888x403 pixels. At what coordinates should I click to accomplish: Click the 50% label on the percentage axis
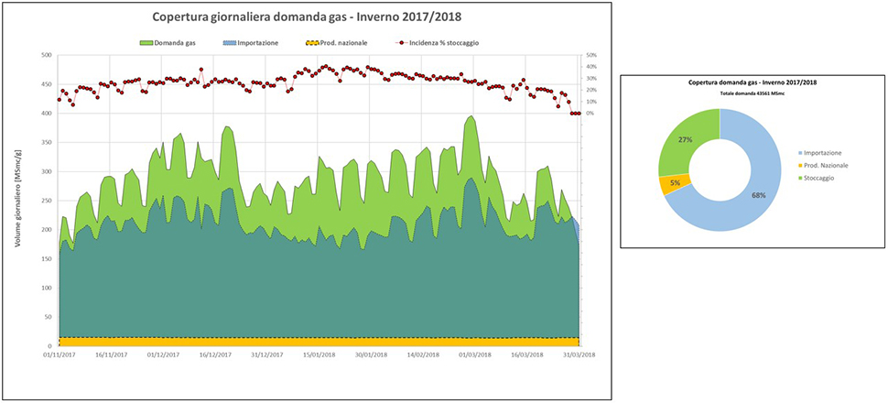pyautogui.click(x=590, y=55)
